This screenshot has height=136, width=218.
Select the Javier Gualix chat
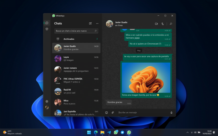(76, 48)
